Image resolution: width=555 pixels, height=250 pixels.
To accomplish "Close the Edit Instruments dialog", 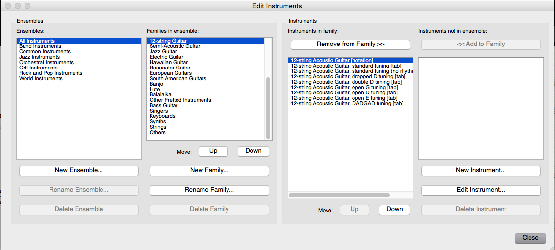I will (530, 238).
